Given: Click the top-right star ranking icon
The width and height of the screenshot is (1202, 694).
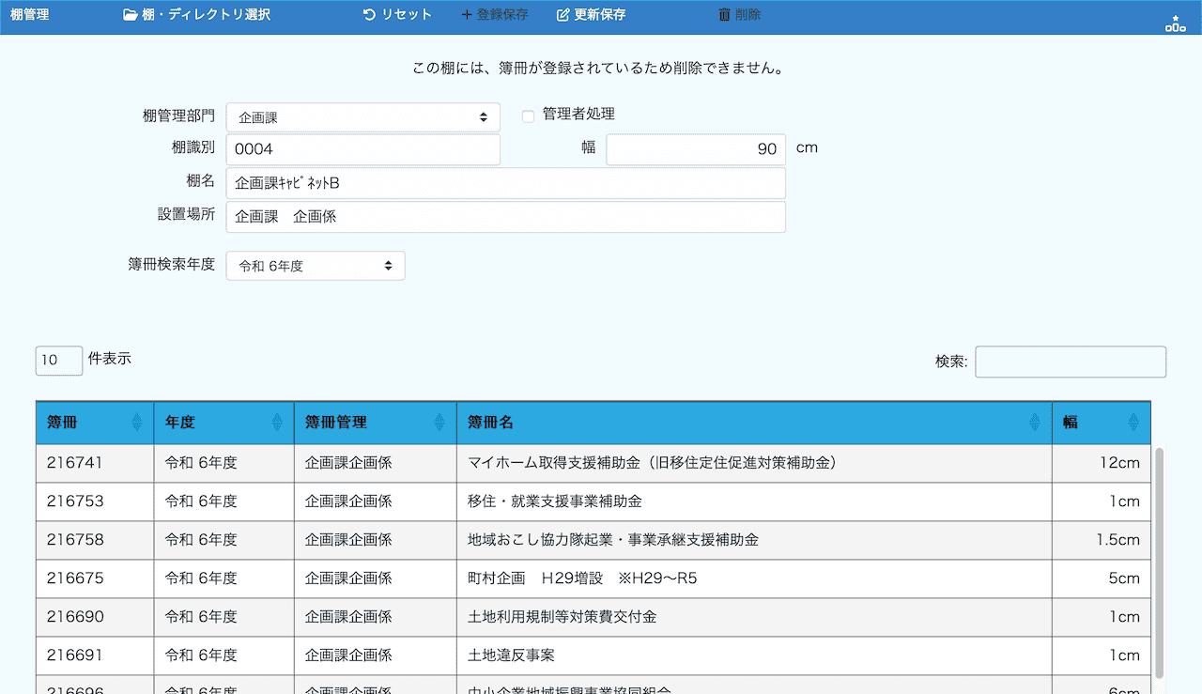Looking at the screenshot, I should click(x=1175, y=23).
